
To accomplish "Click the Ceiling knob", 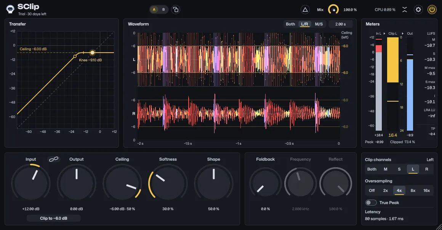I will pyautogui.click(x=122, y=184).
